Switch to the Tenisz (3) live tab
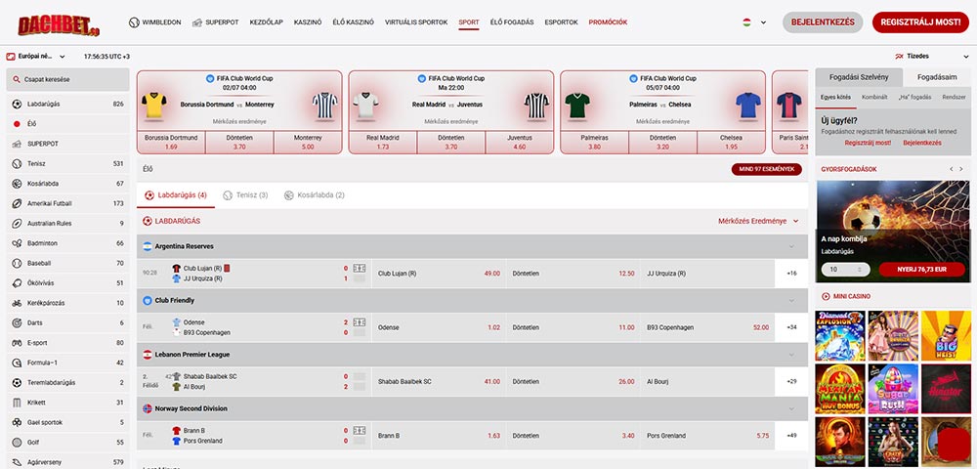The image size is (977, 469). [245, 195]
